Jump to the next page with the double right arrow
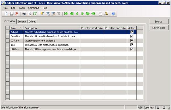171x110 pixels. click(x=88, y=14)
